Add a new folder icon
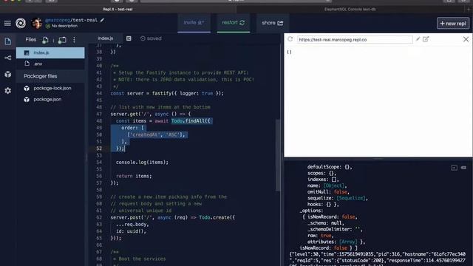 click(62, 40)
